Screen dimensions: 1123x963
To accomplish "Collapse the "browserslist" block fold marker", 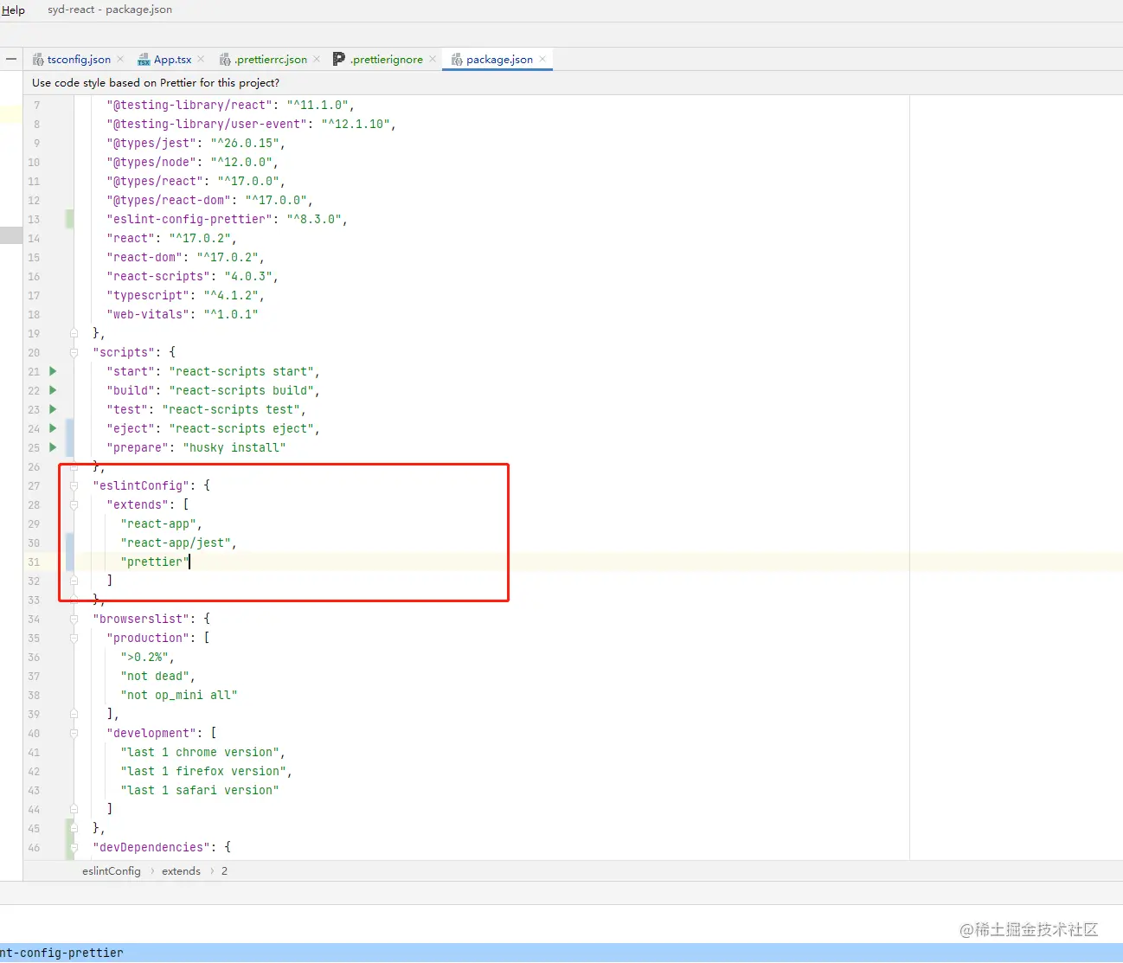I will tap(74, 619).
